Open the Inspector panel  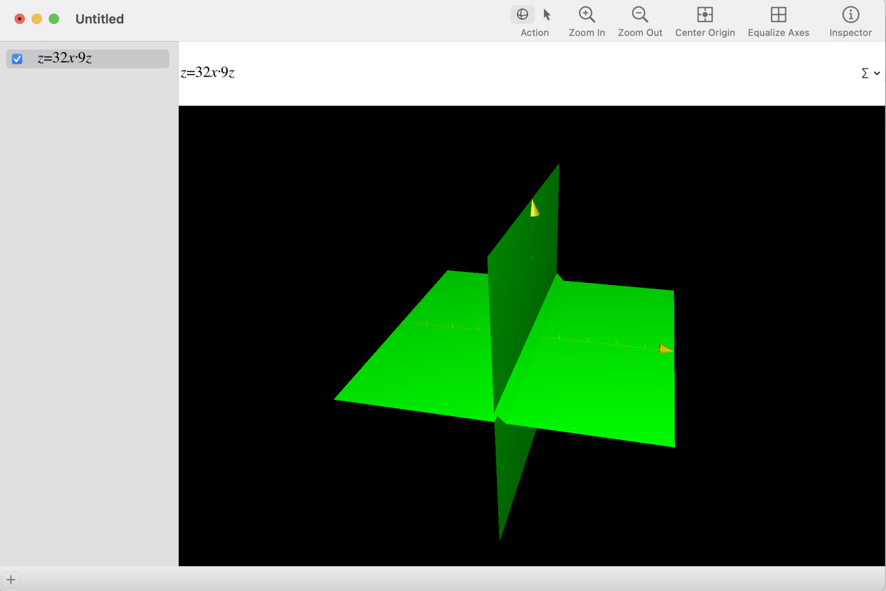pos(850,15)
